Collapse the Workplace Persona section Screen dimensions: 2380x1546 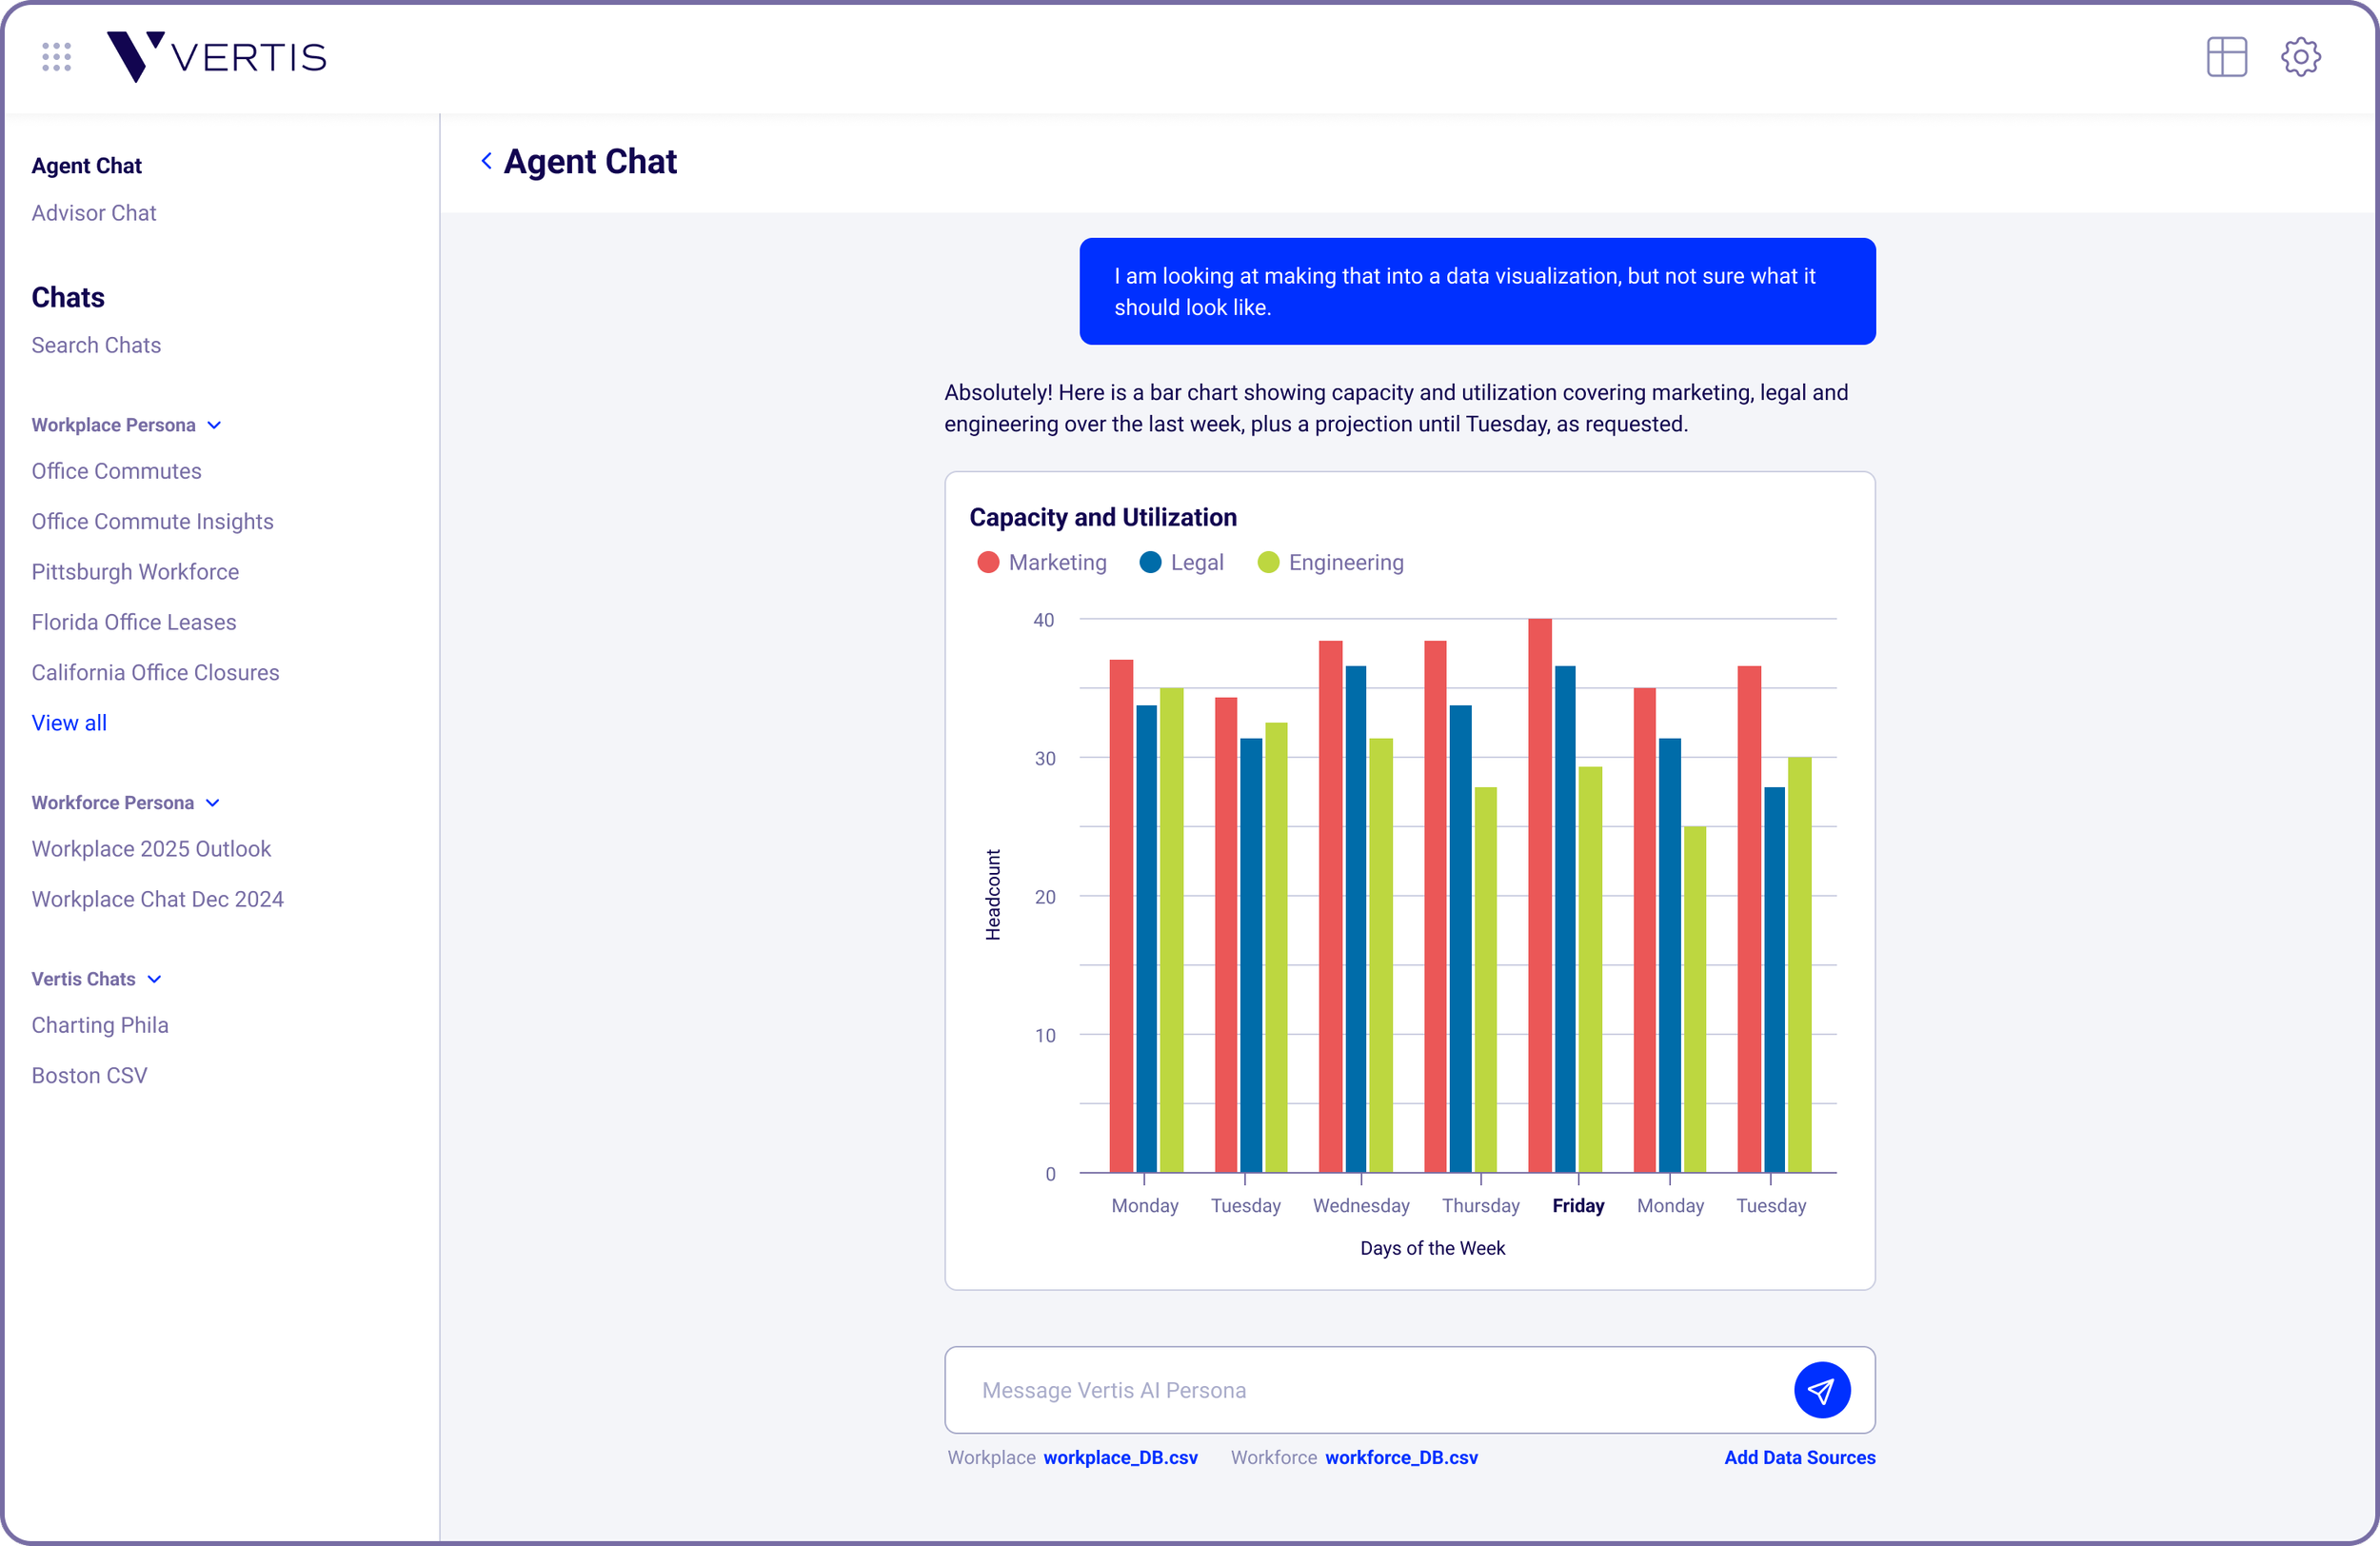click(214, 425)
